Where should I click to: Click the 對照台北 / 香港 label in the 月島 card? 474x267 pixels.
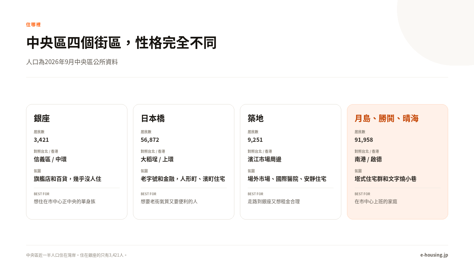point(367,151)
